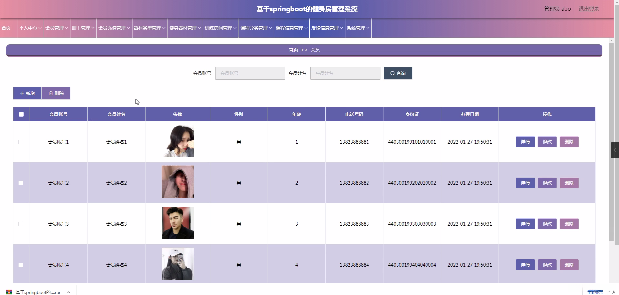View 详情 for 会员账号1
This screenshot has width=619, height=295.
tap(525, 142)
